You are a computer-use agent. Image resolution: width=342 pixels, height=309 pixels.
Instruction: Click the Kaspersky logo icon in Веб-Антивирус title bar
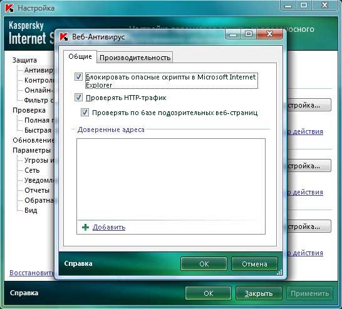64,37
